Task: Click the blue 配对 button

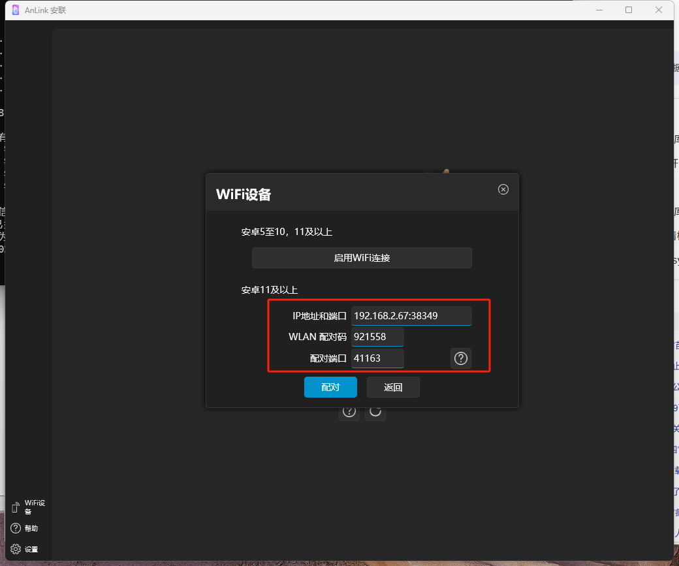Action: (330, 387)
